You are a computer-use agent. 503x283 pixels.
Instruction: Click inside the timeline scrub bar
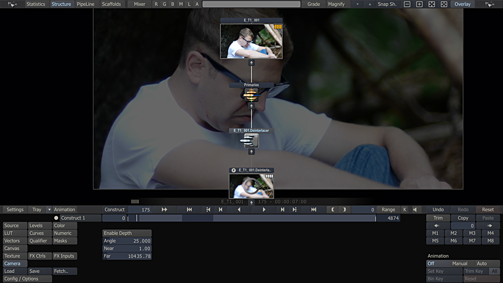coord(252,218)
